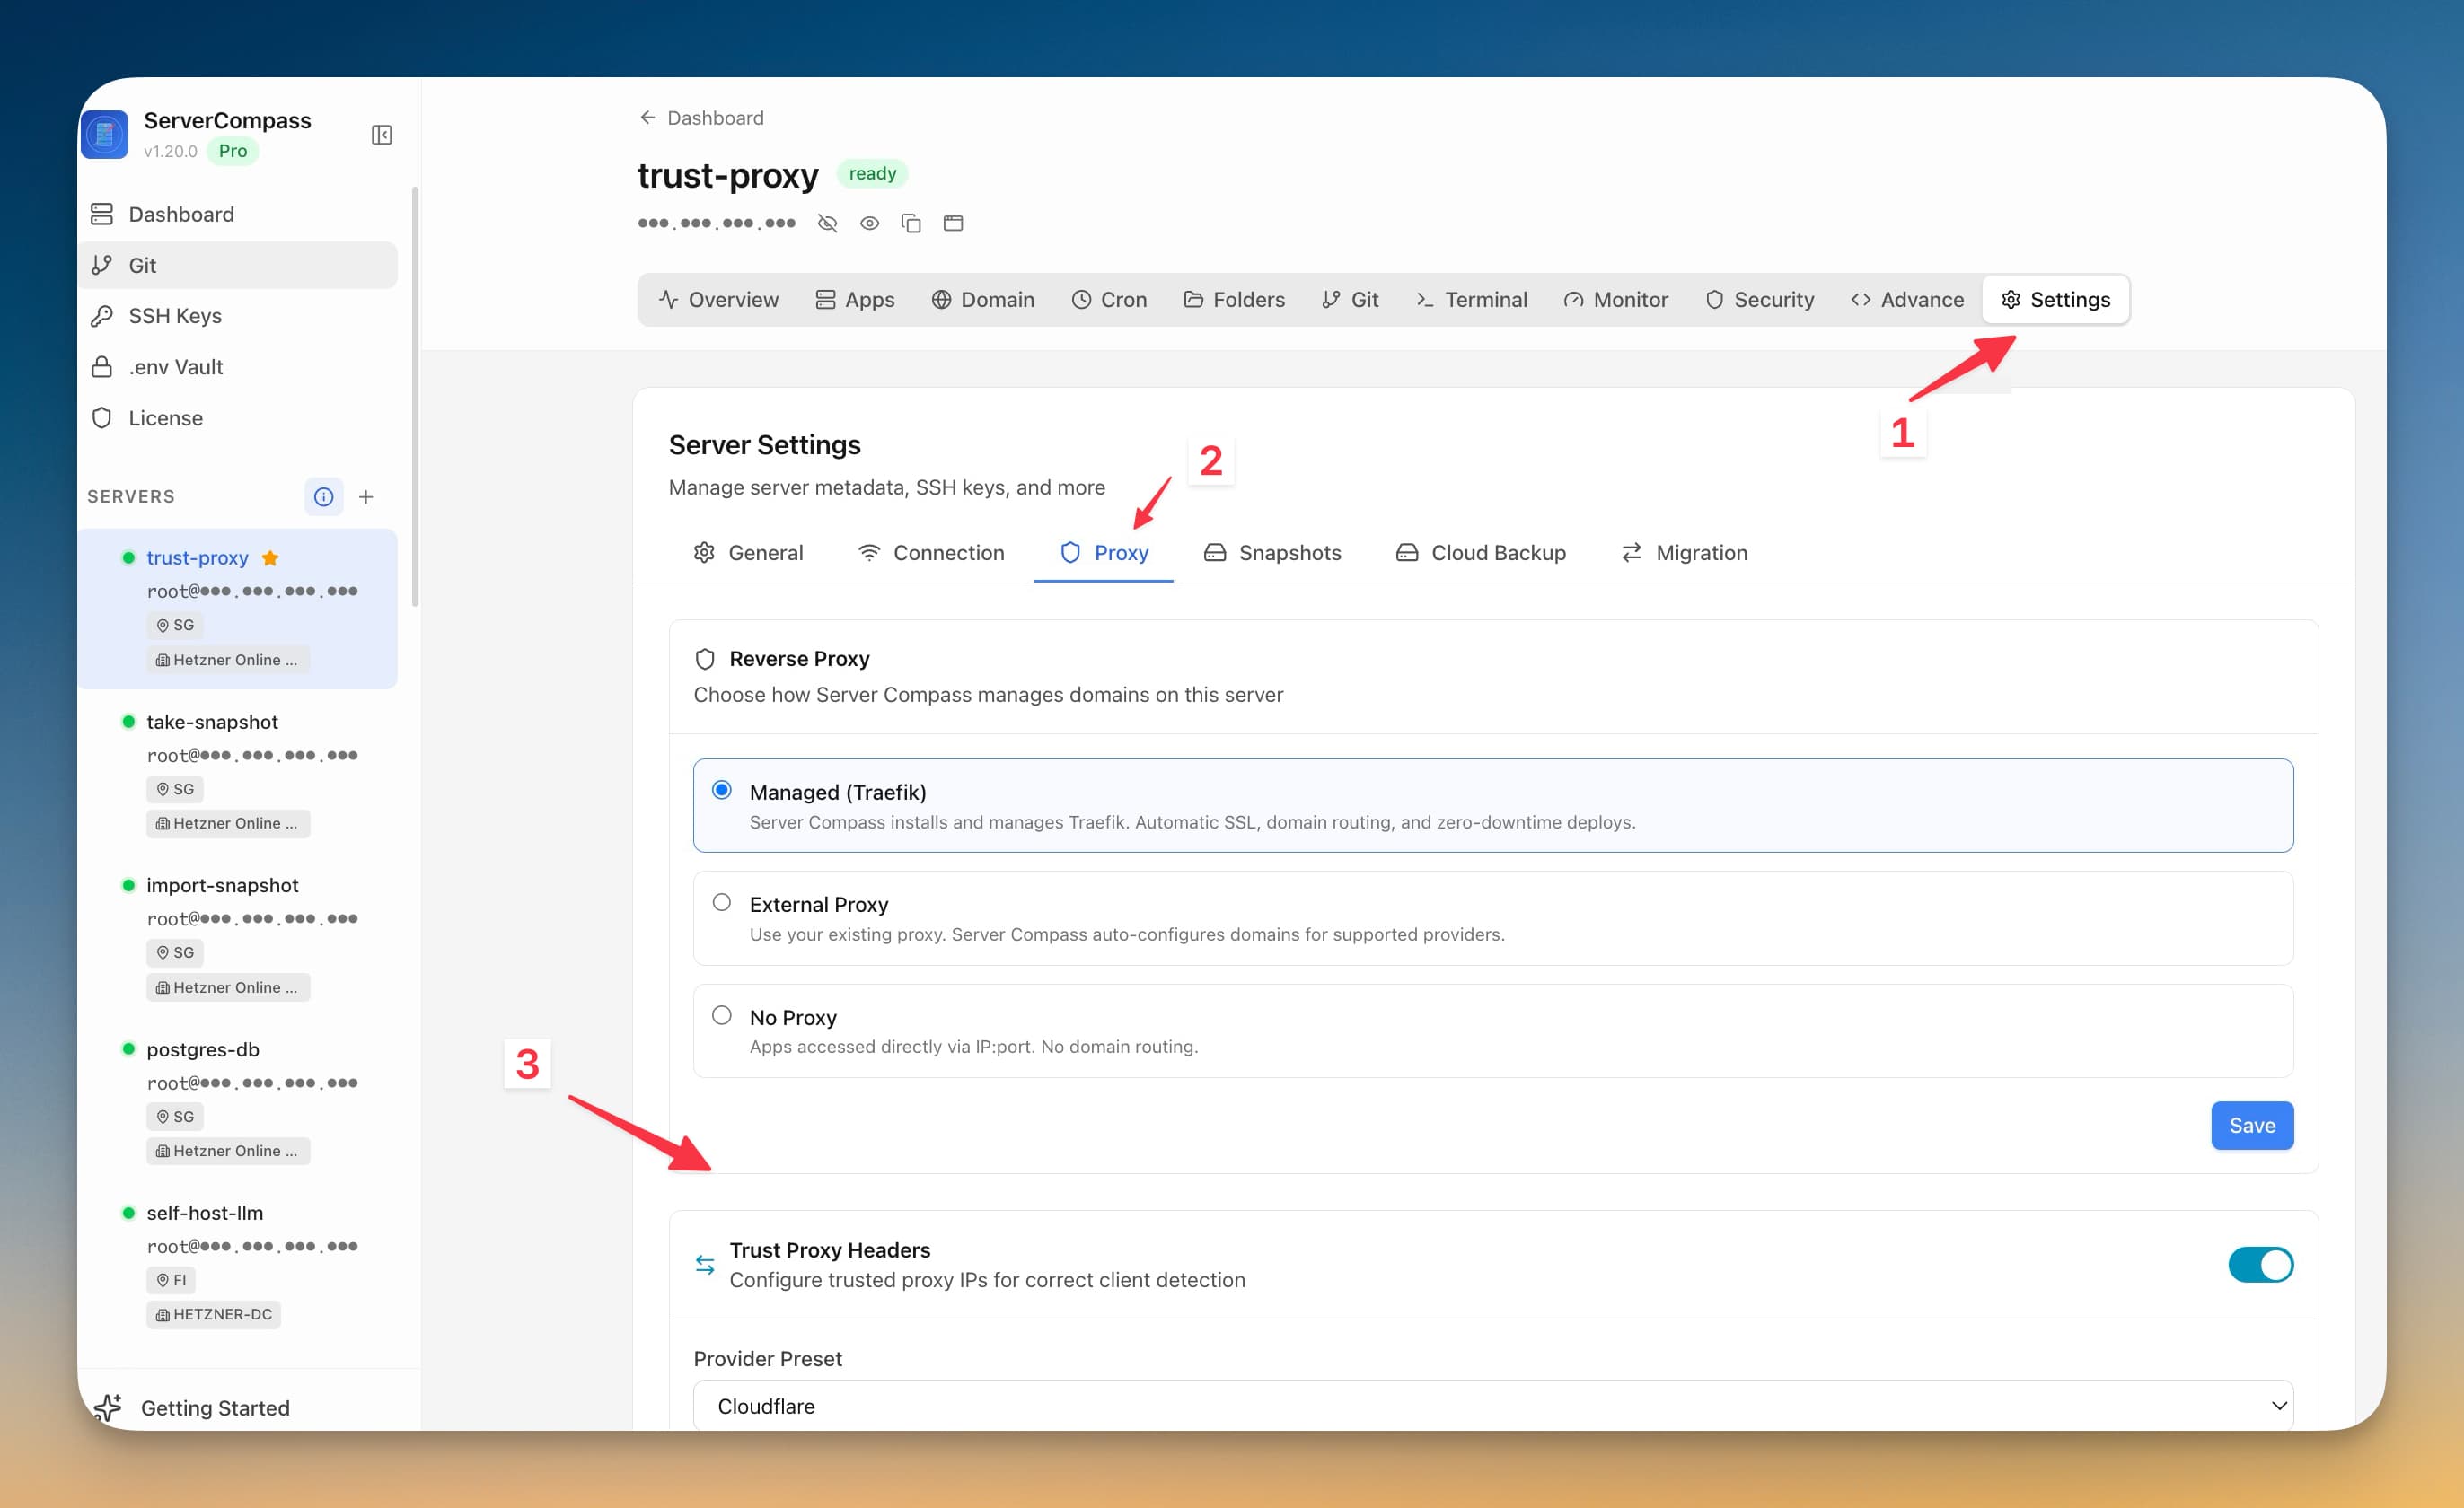Viewport: 2464px width, 1508px height.
Task: Open the Cloudflare Provider Preset dropdown
Action: pos(1490,1405)
